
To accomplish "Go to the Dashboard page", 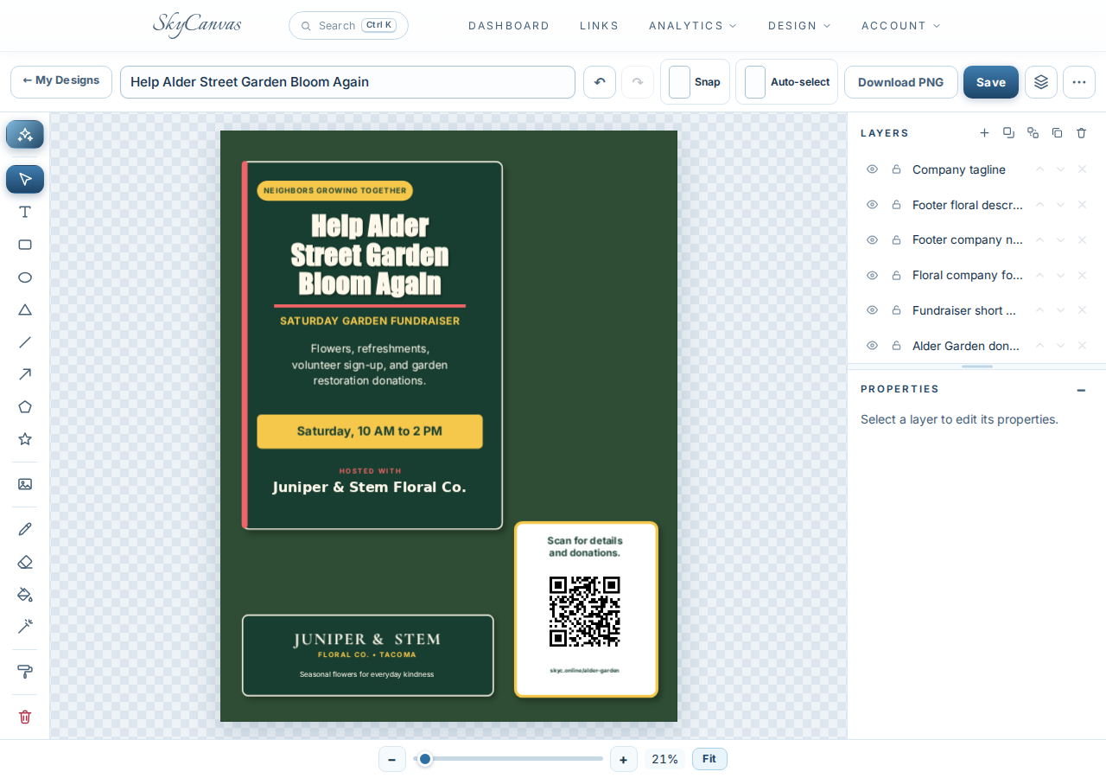I will click(509, 26).
